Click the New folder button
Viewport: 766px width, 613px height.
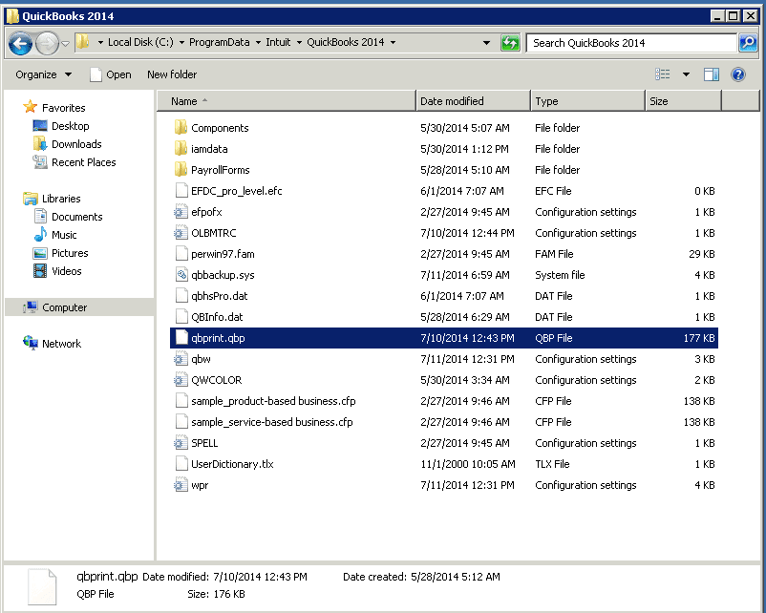tap(172, 74)
